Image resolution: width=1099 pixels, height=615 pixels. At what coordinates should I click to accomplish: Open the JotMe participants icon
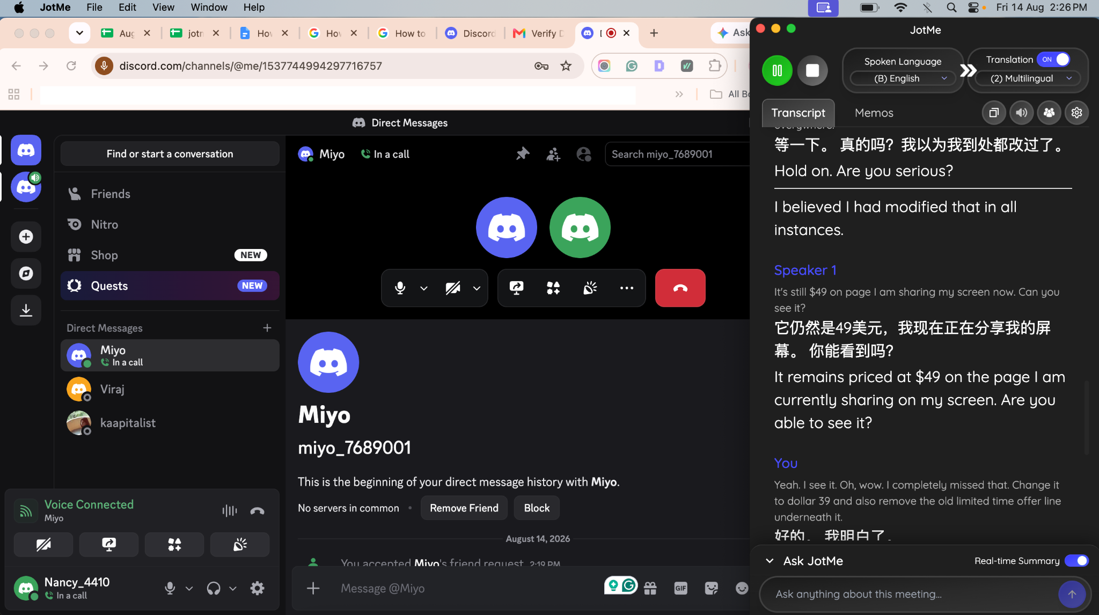coord(1049,113)
